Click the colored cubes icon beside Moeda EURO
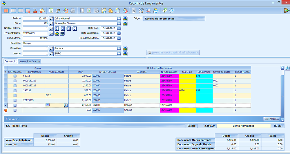 tap(125, 54)
